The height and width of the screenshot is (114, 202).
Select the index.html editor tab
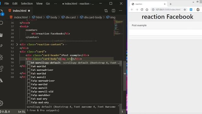pyautogui.click(x=19, y=11)
